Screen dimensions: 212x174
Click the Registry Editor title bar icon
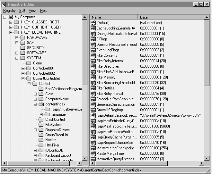pos(4,4)
